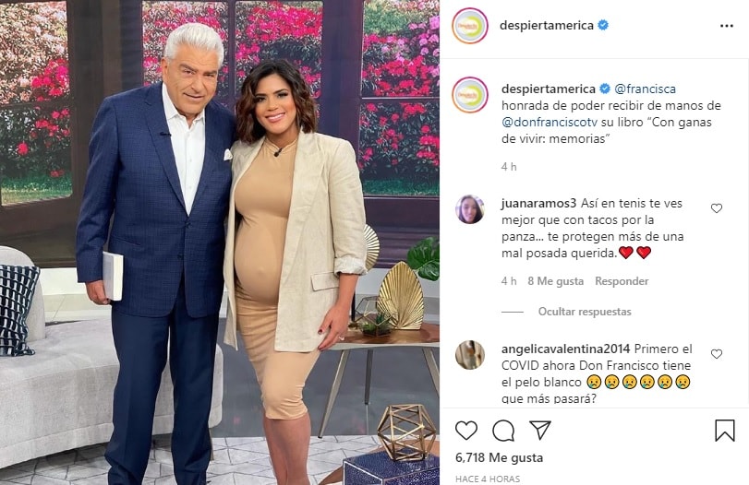Save post with bookmark icon
749x485 pixels.
click(x=724, y=431)
